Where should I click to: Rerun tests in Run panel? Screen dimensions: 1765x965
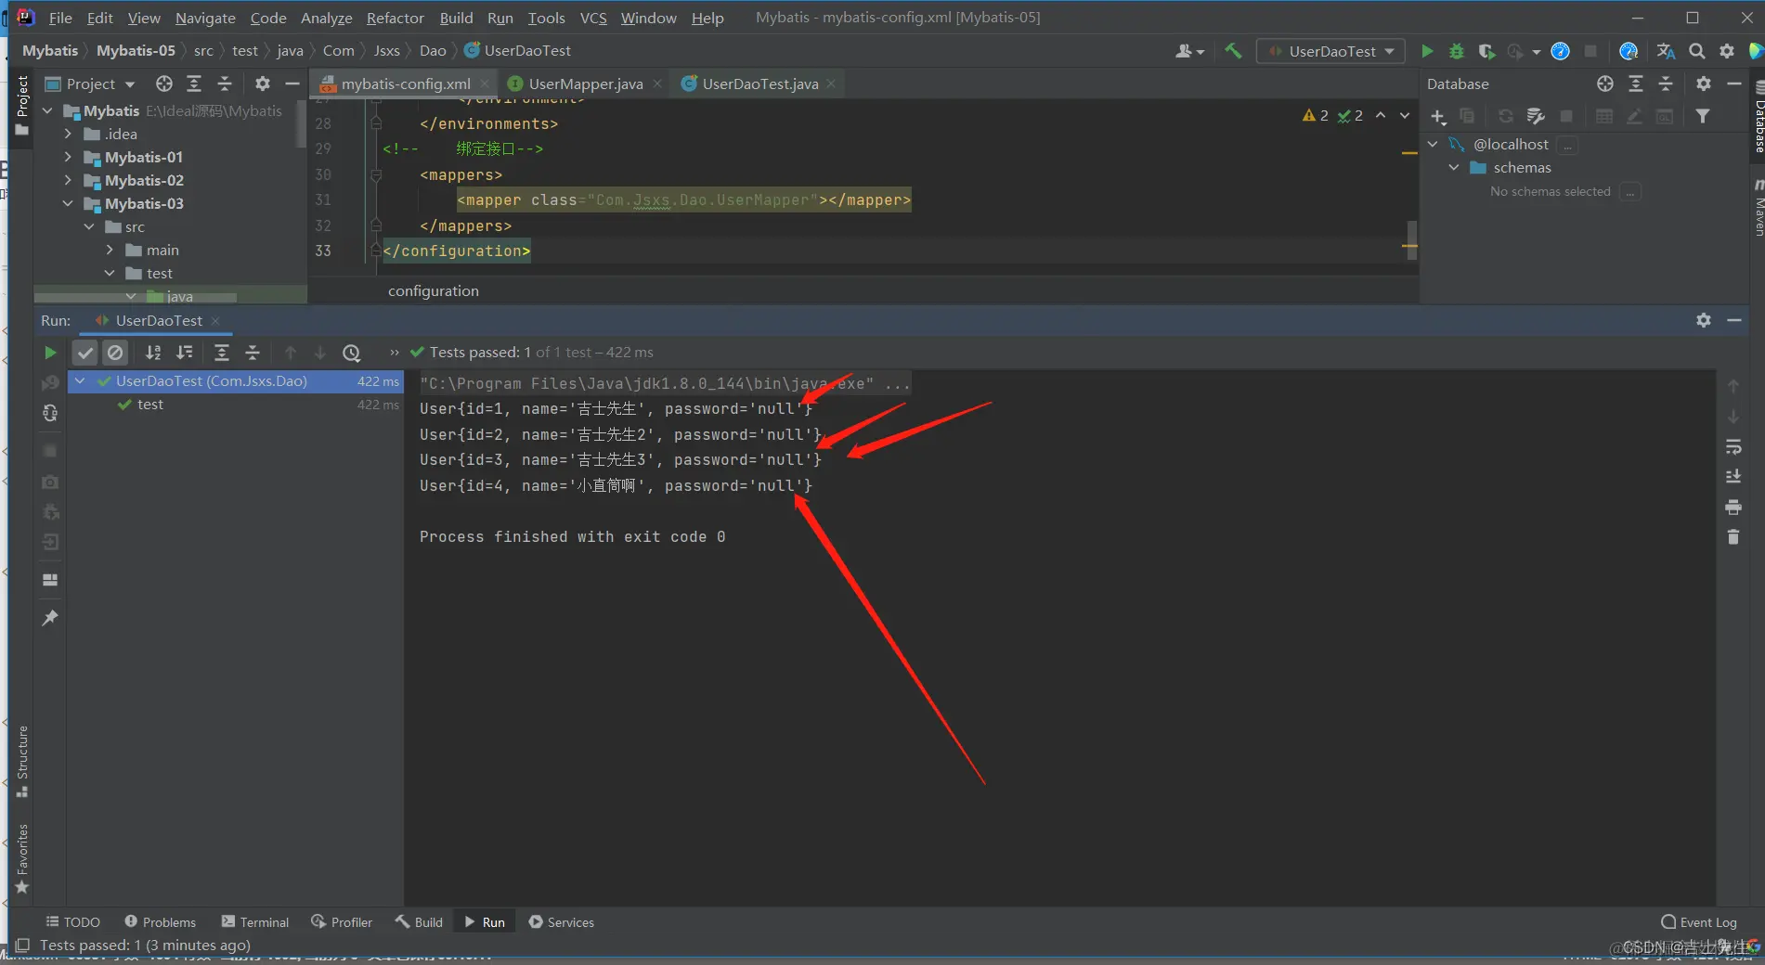pyautogui.click(x=50, y=353)
